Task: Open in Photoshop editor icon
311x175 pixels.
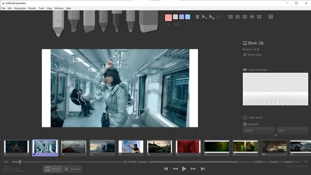Action: pos(271,17)
